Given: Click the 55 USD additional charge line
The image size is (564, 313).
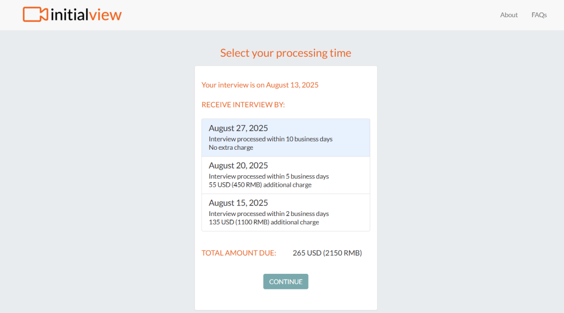Looking at the screenshot, I should click(260, 185).
